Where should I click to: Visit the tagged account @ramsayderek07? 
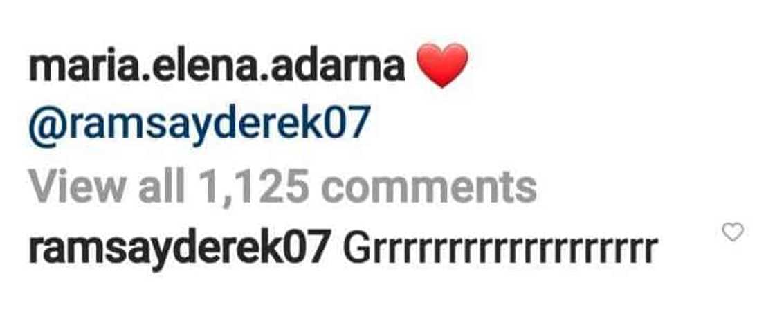[200, 124]
